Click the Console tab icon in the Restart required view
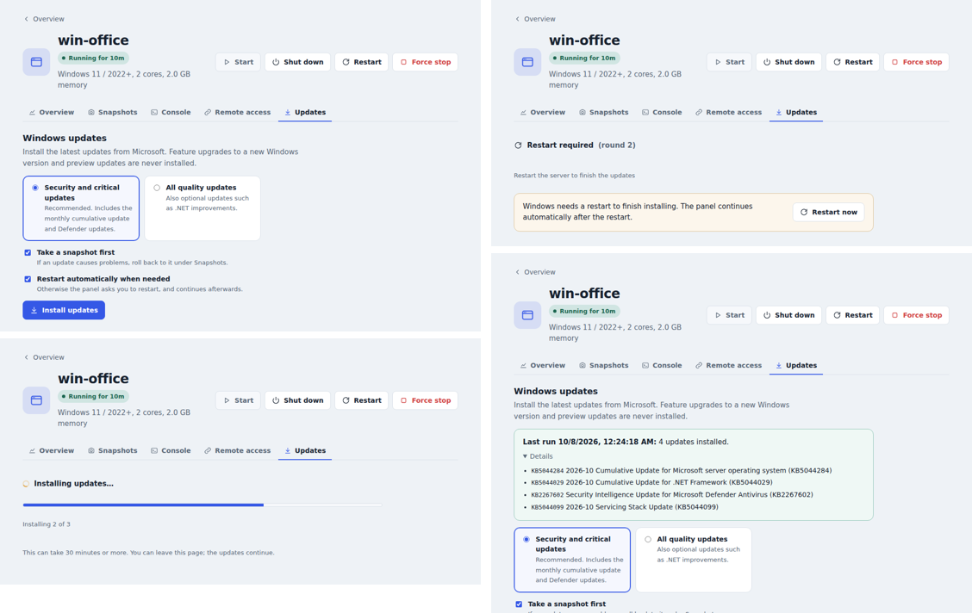972x613 pixels. tap(645, 113)
